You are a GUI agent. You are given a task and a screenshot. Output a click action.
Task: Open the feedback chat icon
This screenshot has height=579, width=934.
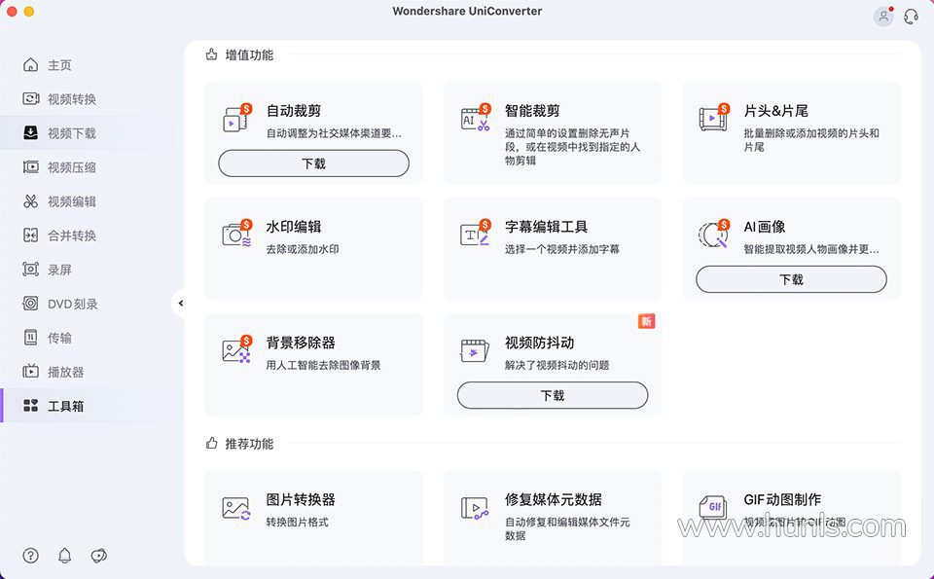pos(99,556)
